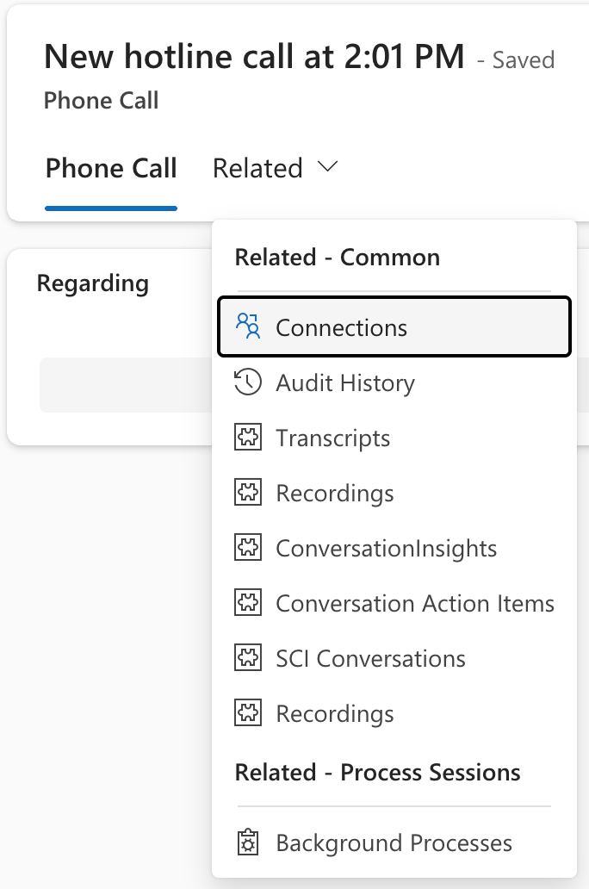Click the Transcripts puzzle-piece icon
The height and width of the screenshot is (889, 589).
[248, 438]
